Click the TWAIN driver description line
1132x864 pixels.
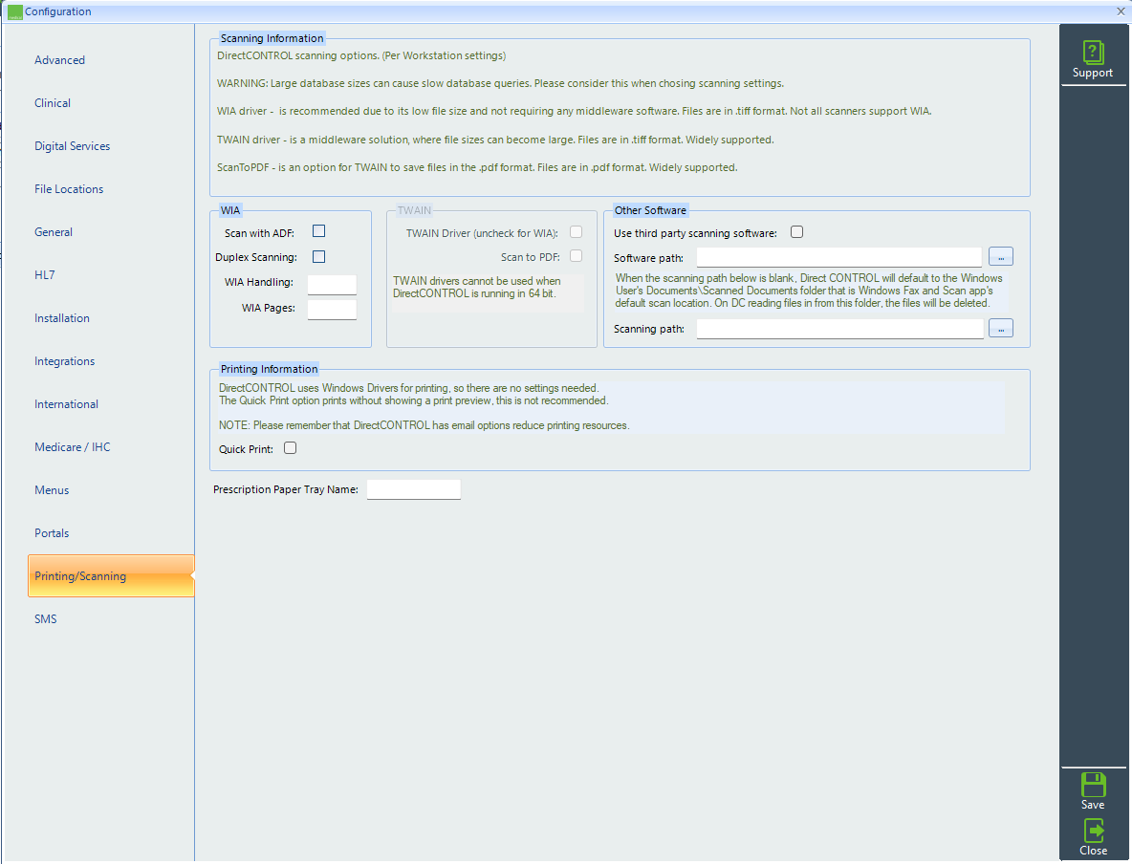pyautogui.click(x=495, y=140)
